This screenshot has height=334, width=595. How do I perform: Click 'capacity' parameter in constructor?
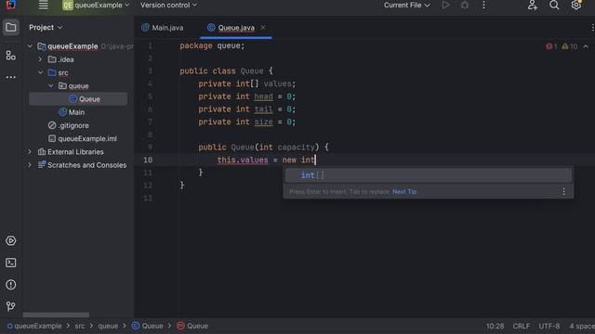[296, 148]
